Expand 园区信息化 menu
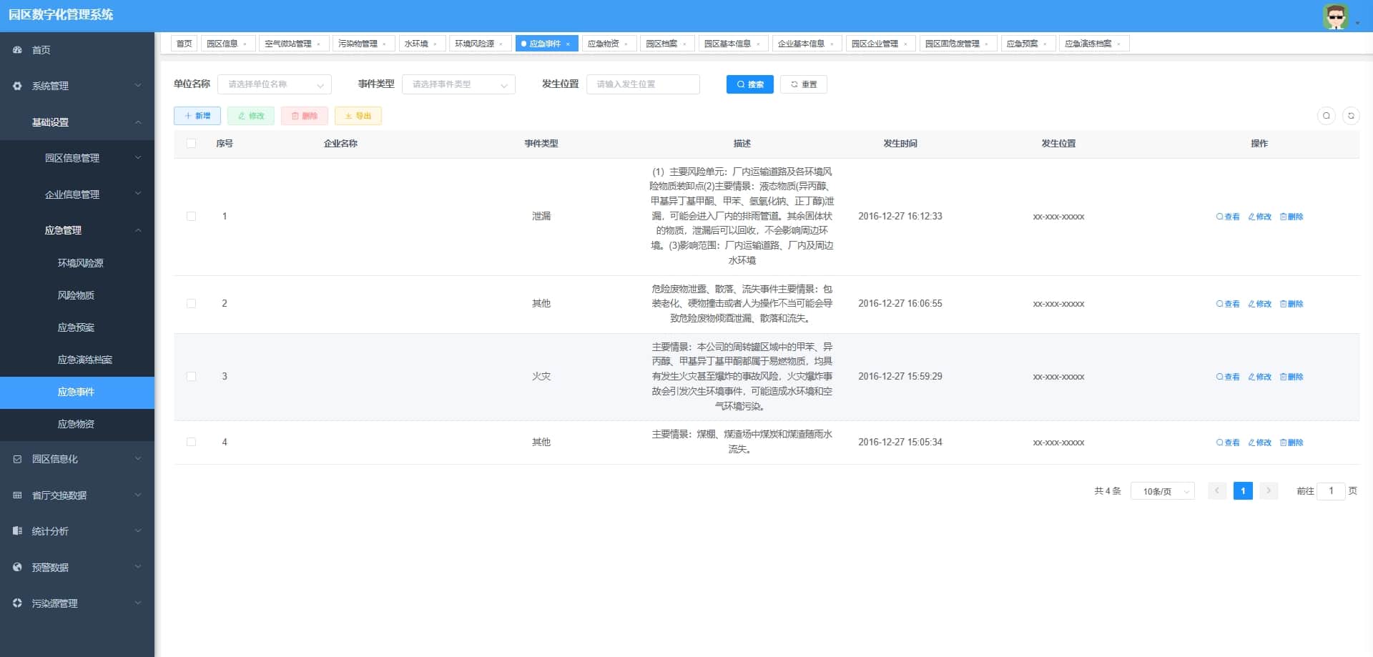Viewport: 1373px width, 657px height. coord(77,459)
